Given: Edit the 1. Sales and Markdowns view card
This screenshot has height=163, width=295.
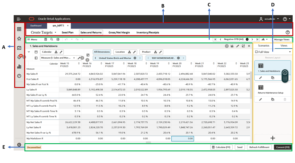Looking at the screenshot, I should 261,78.
